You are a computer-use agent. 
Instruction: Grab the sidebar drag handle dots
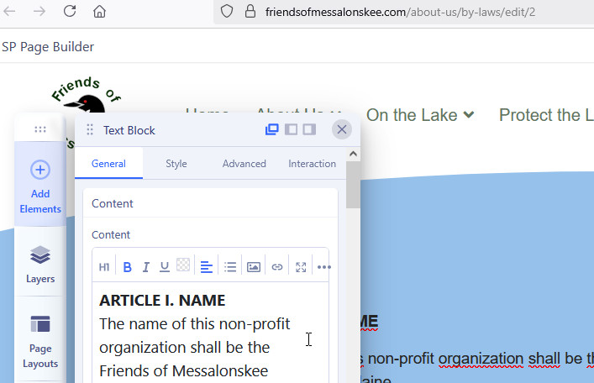click(40, 129)
